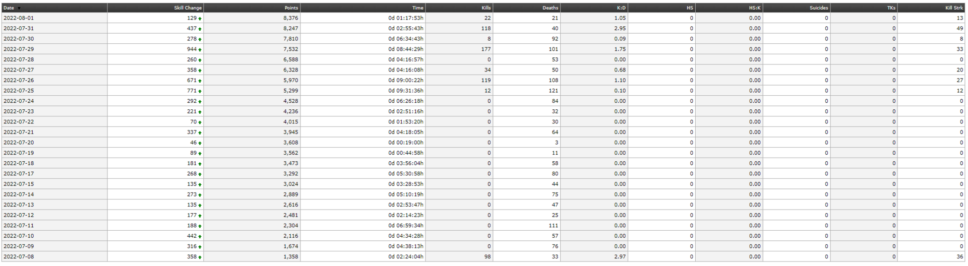Click green up arrow next to 944
This screenshot has height=266, width=968.
200,50
